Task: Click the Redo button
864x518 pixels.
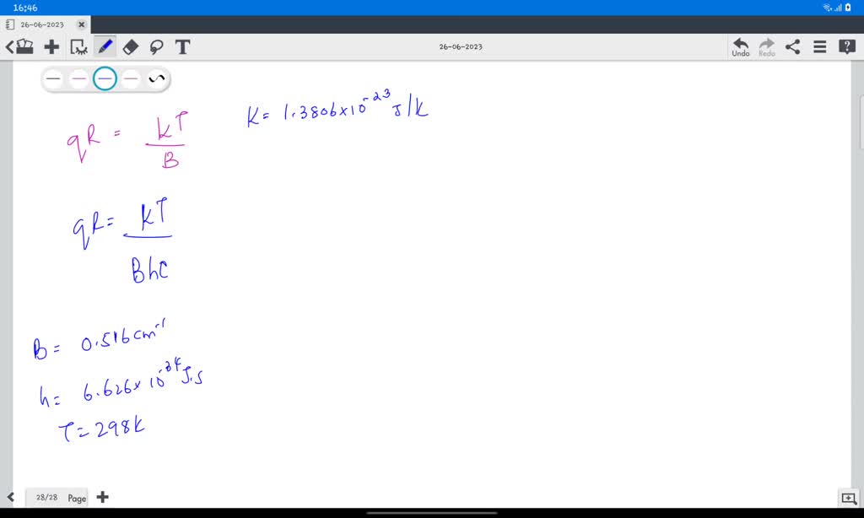Action: click(x=766, y=47)
